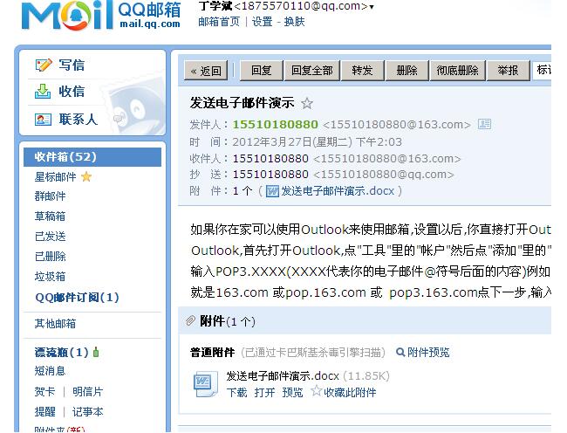Expand Other Mailboxes (其他邮箱)

55,324
